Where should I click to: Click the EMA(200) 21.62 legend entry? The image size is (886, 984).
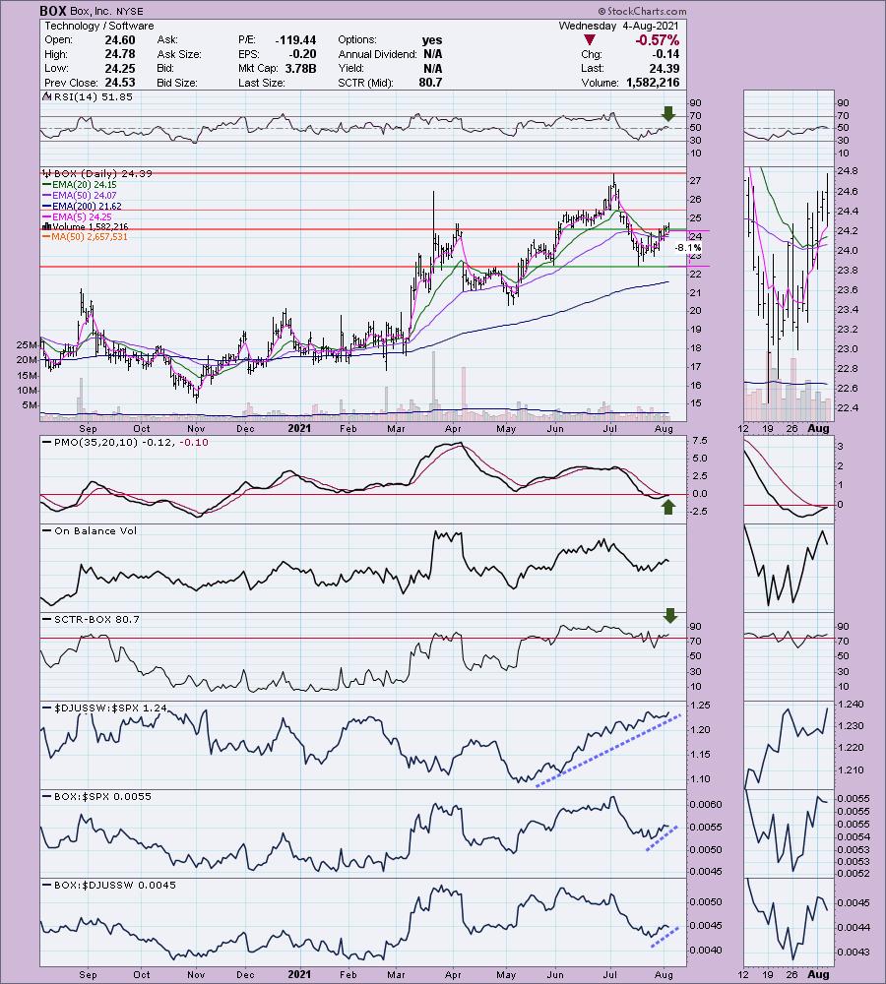[87, 206]
